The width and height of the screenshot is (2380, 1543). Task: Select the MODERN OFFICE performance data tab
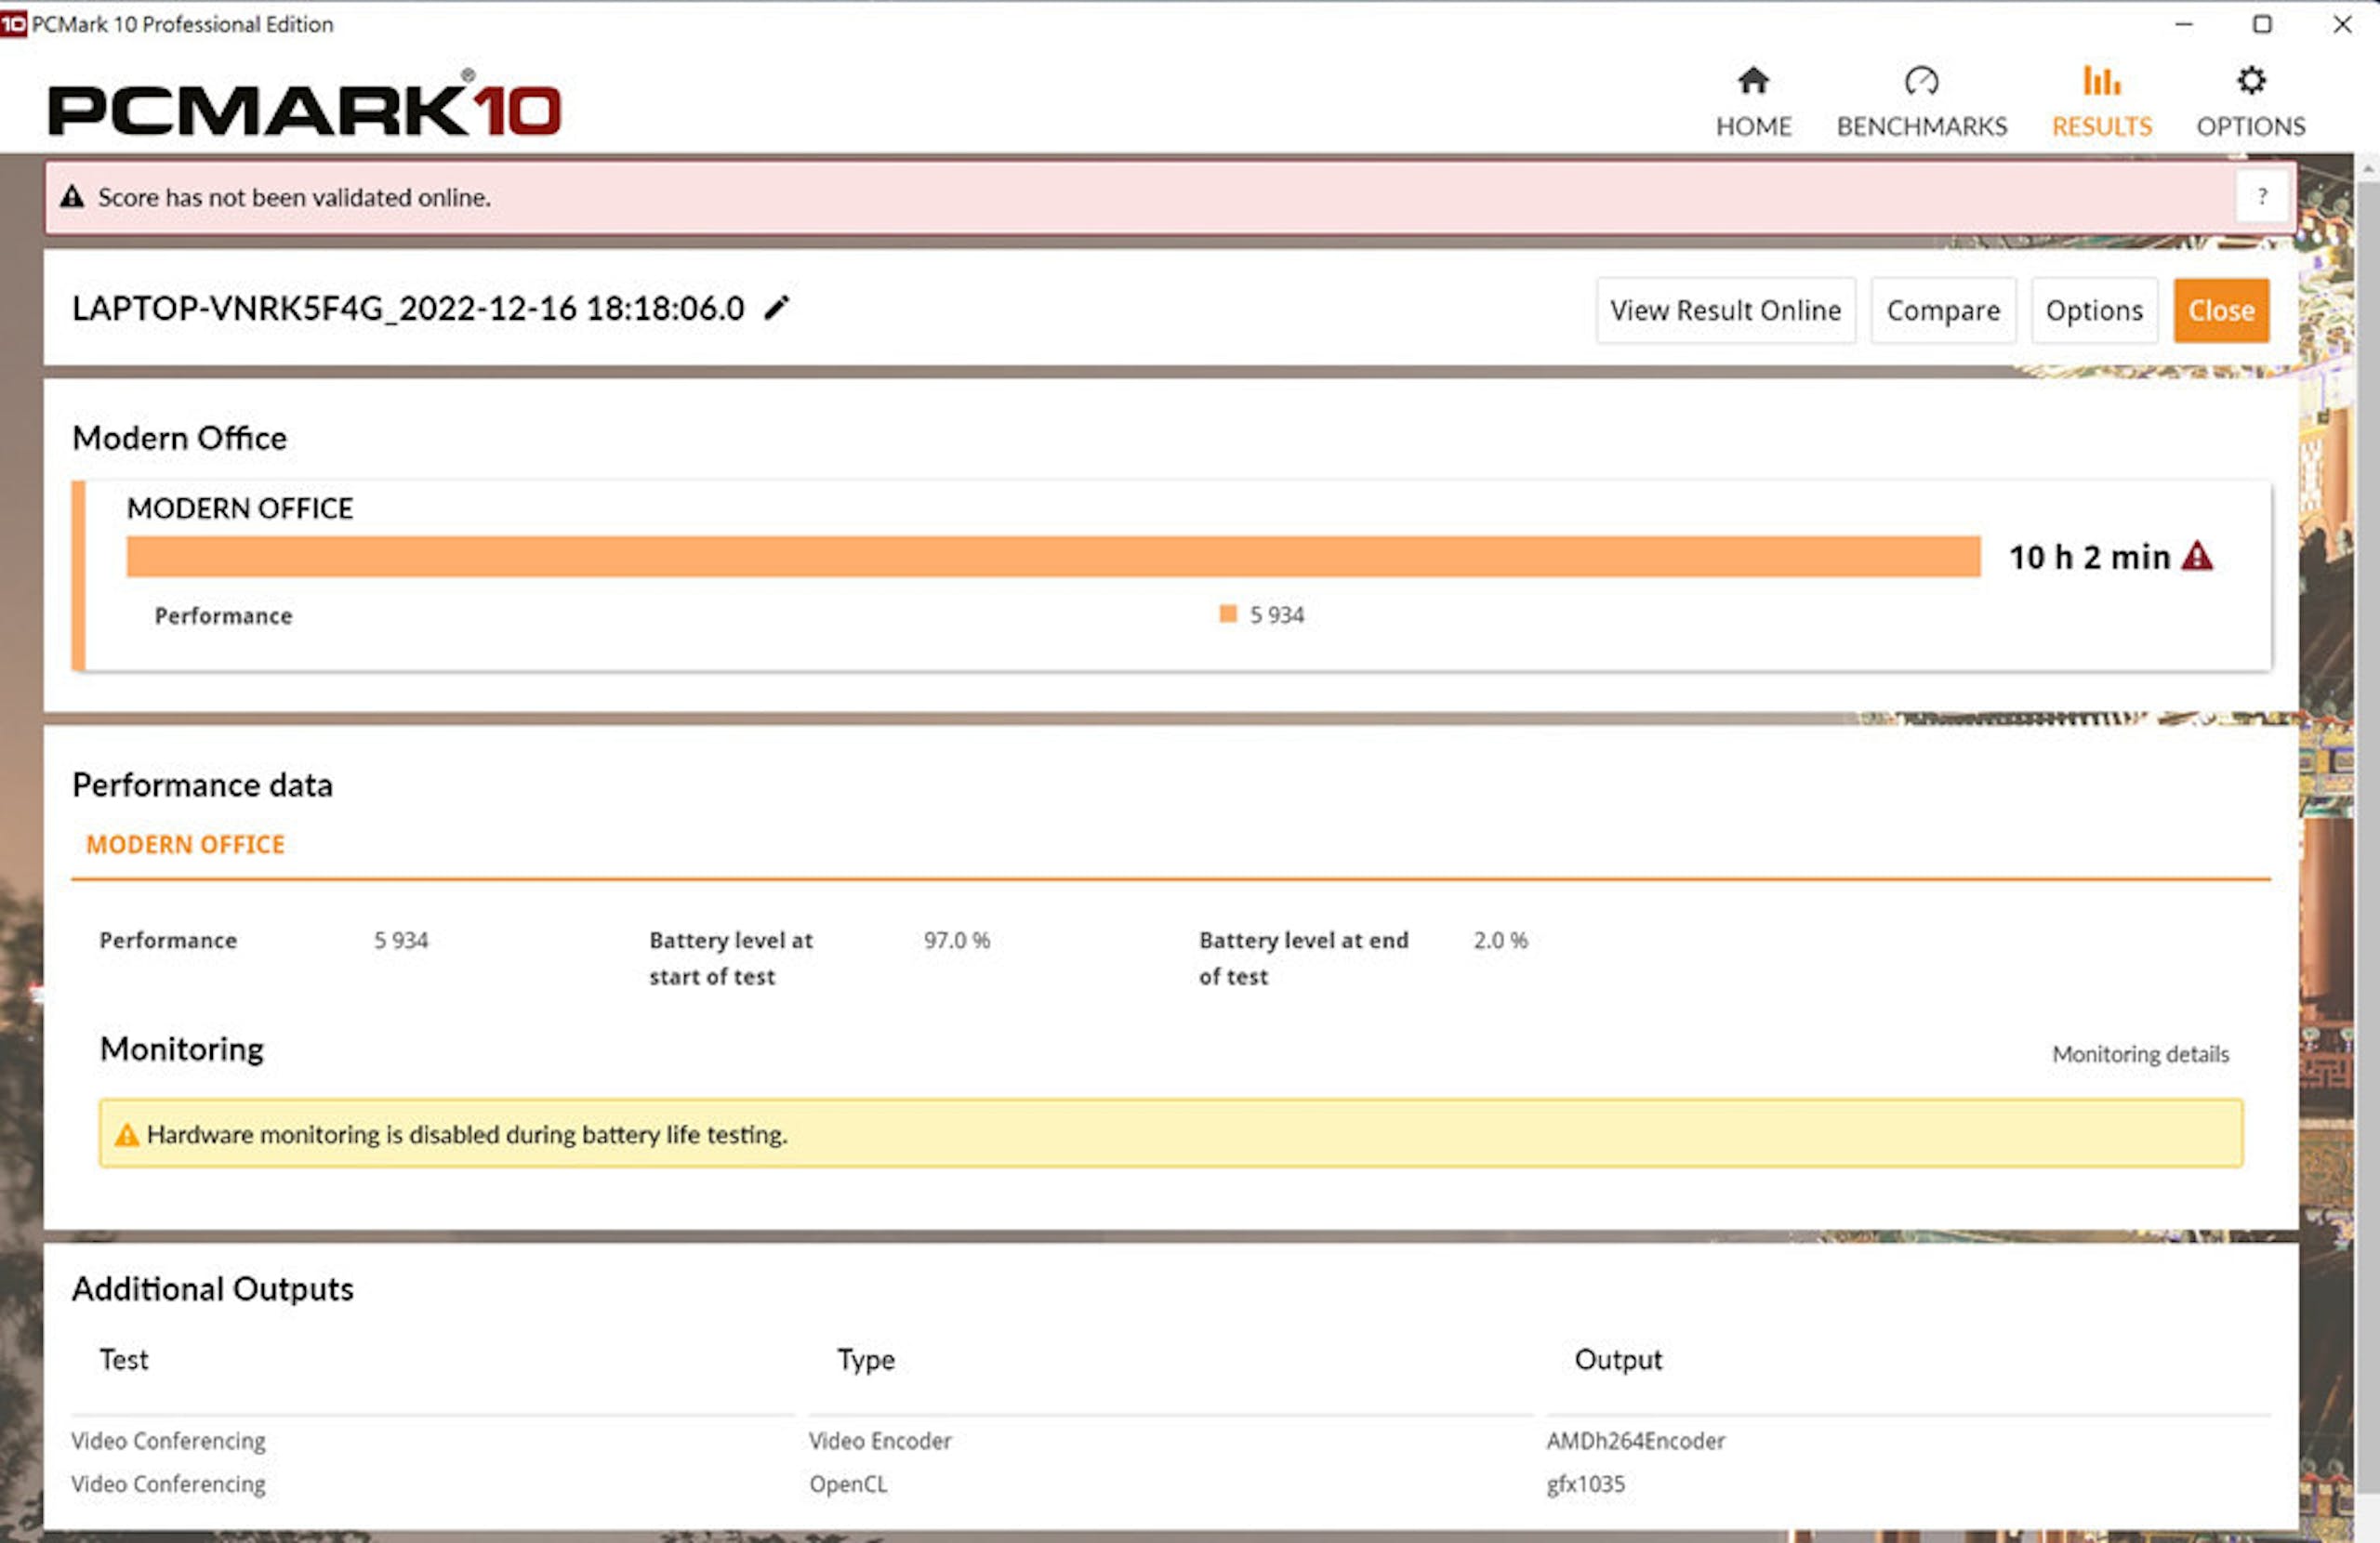click(x=186, y=845)
